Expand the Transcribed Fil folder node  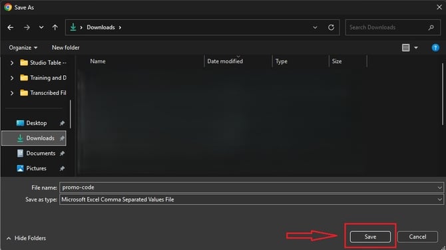coord(12,93)
